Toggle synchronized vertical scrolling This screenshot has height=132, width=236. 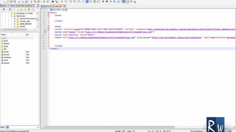click(70, 1)
